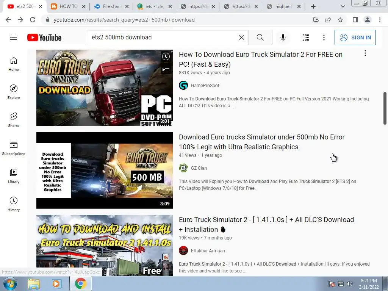
Task: Click the network tray icon
Action: point(341,284)
